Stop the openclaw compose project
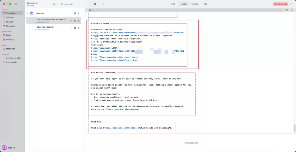This screenshot has width=296, height=152. pos(75,13)
